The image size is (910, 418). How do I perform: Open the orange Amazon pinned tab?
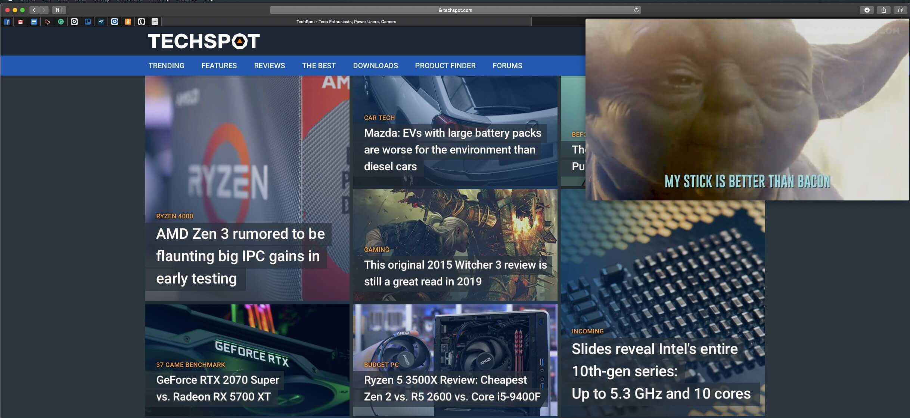coord(128,22)
